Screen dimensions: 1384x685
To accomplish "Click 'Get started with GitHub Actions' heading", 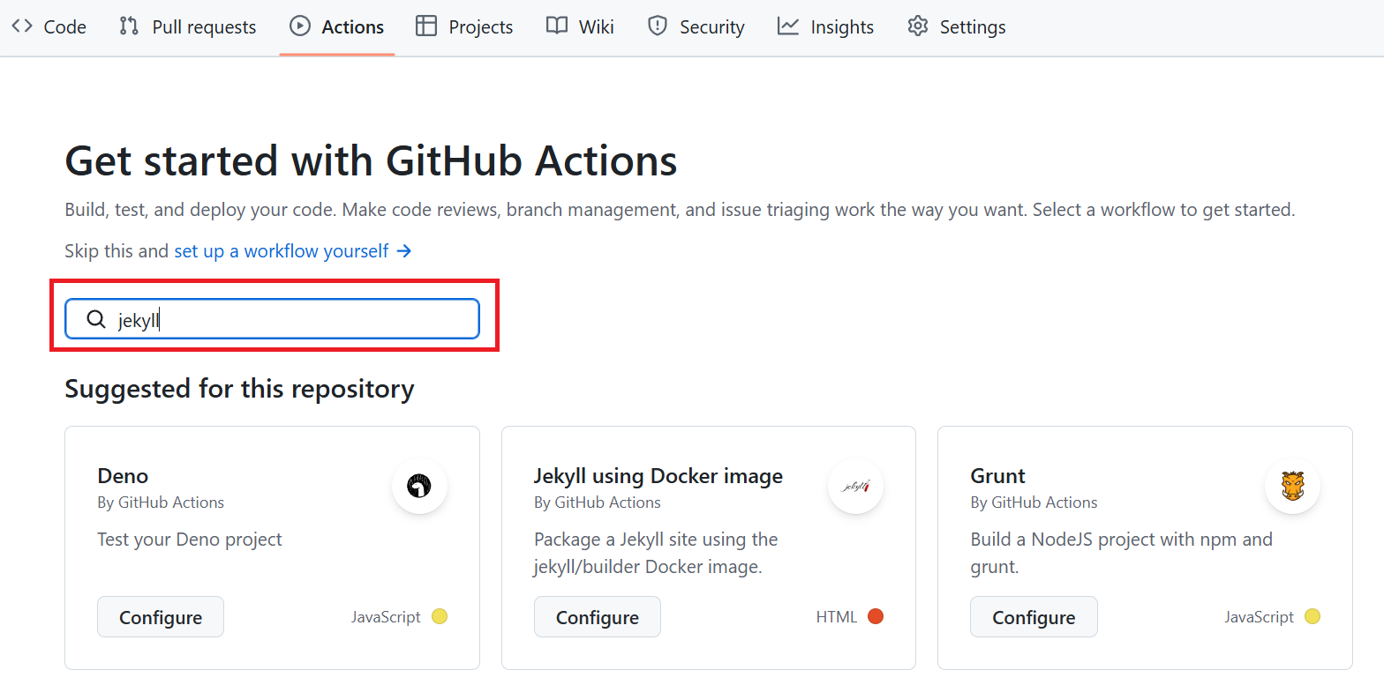I will pos(372,161).
